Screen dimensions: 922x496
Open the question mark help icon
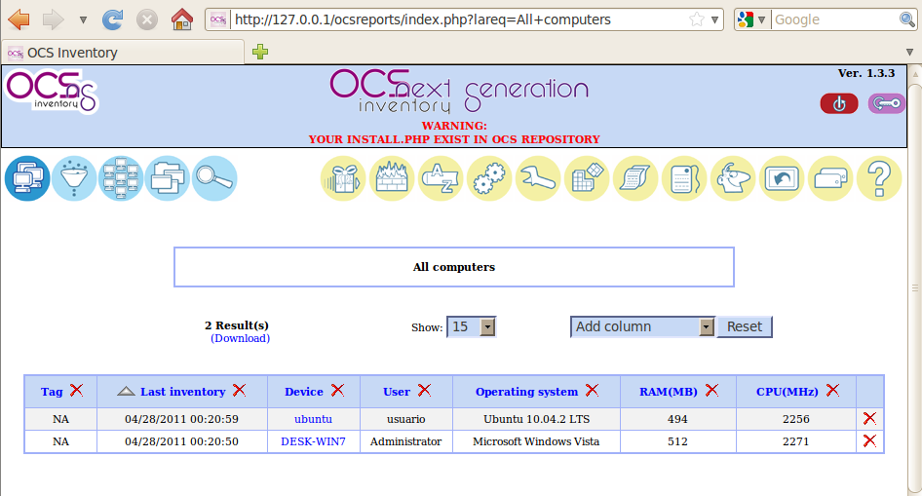click(880, 178)
